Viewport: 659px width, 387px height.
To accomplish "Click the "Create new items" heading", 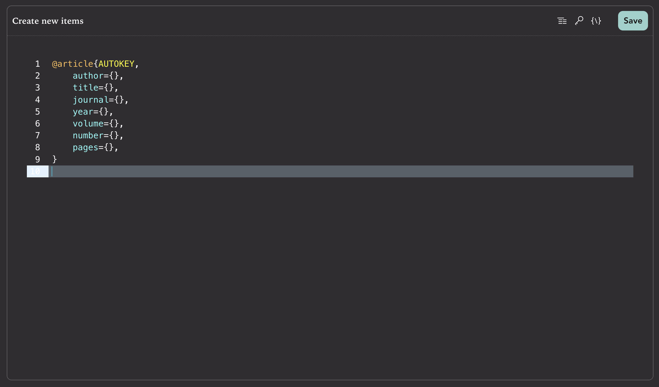I will (48, 21).
